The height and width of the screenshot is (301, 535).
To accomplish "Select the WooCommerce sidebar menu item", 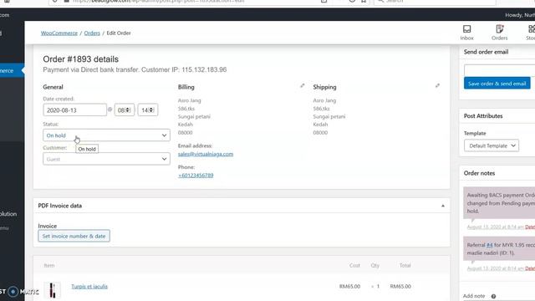I will [x=12, y=70].
